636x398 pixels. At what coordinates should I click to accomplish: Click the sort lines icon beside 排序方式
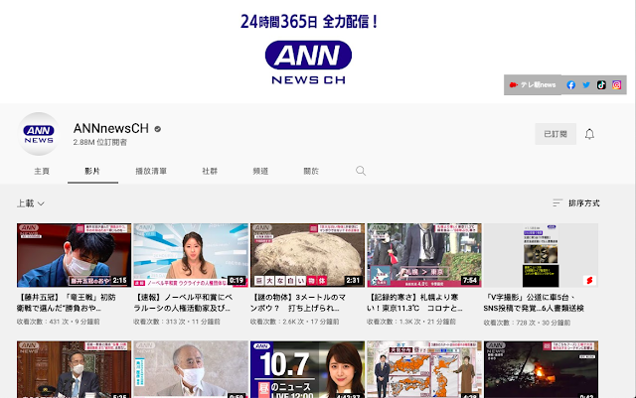click(557, 203)
